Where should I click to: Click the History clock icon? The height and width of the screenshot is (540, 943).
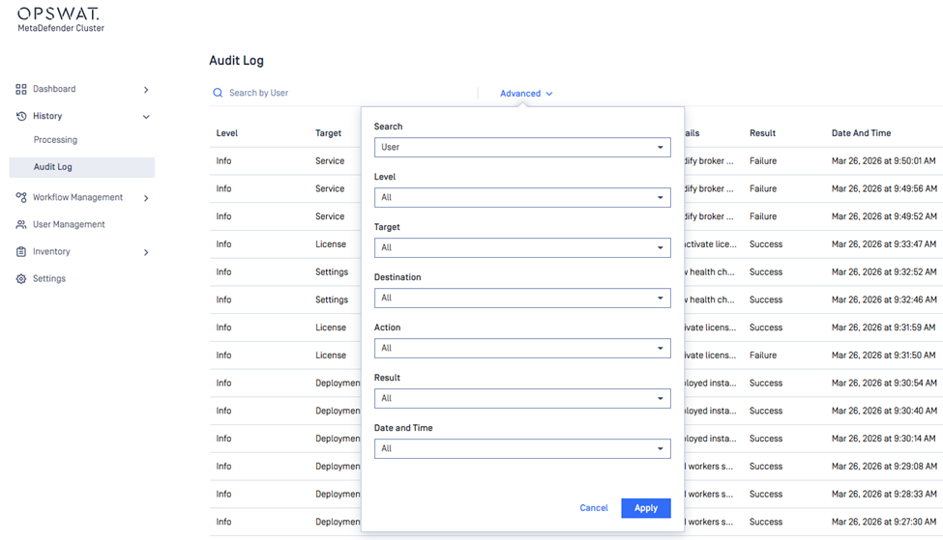21,116
